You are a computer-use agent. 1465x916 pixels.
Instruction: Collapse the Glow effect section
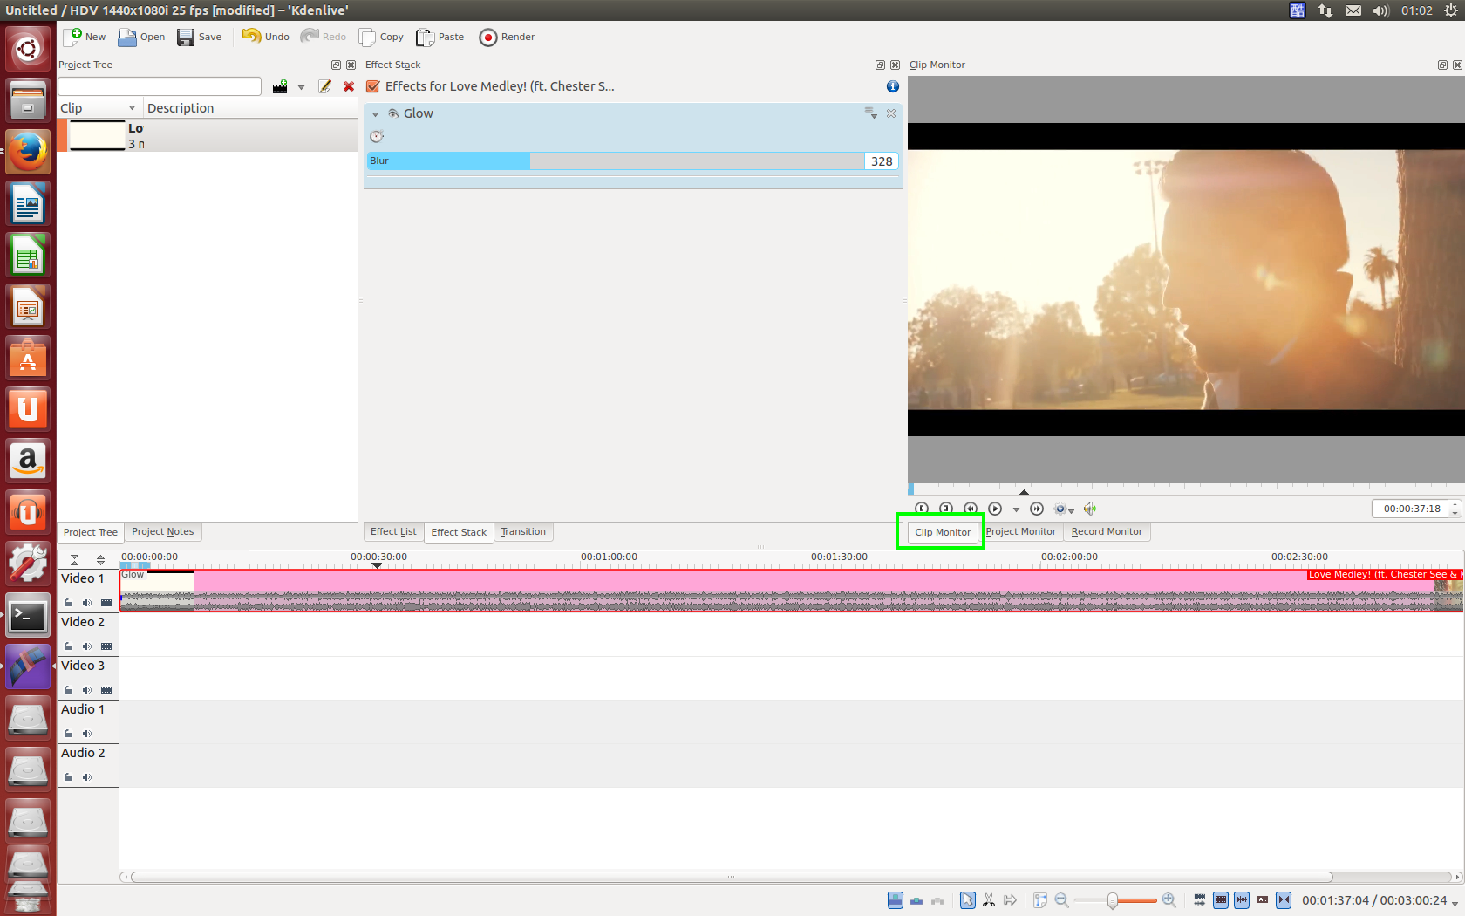(376, 114)
